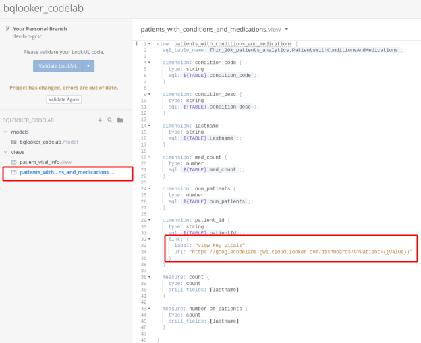This screenshot has height=343, width=421.
Task: Fold the condition_code dimension at line 4
Action: (149, 63)
